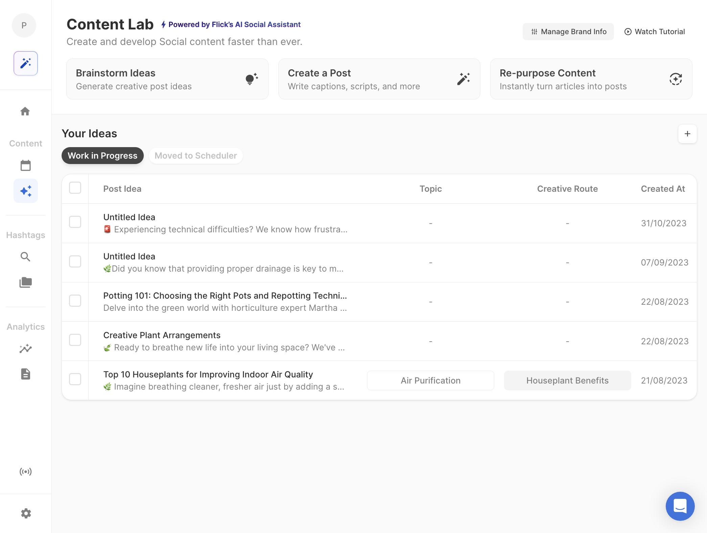Viewport: 707px width, 533px height.
Task: Click the magic wand icon in sidebar
Action: pos(26,63)
